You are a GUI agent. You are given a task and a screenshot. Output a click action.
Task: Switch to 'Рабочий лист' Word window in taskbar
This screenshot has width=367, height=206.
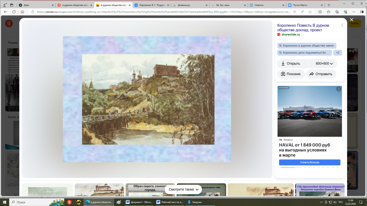(x=170, y=202)
